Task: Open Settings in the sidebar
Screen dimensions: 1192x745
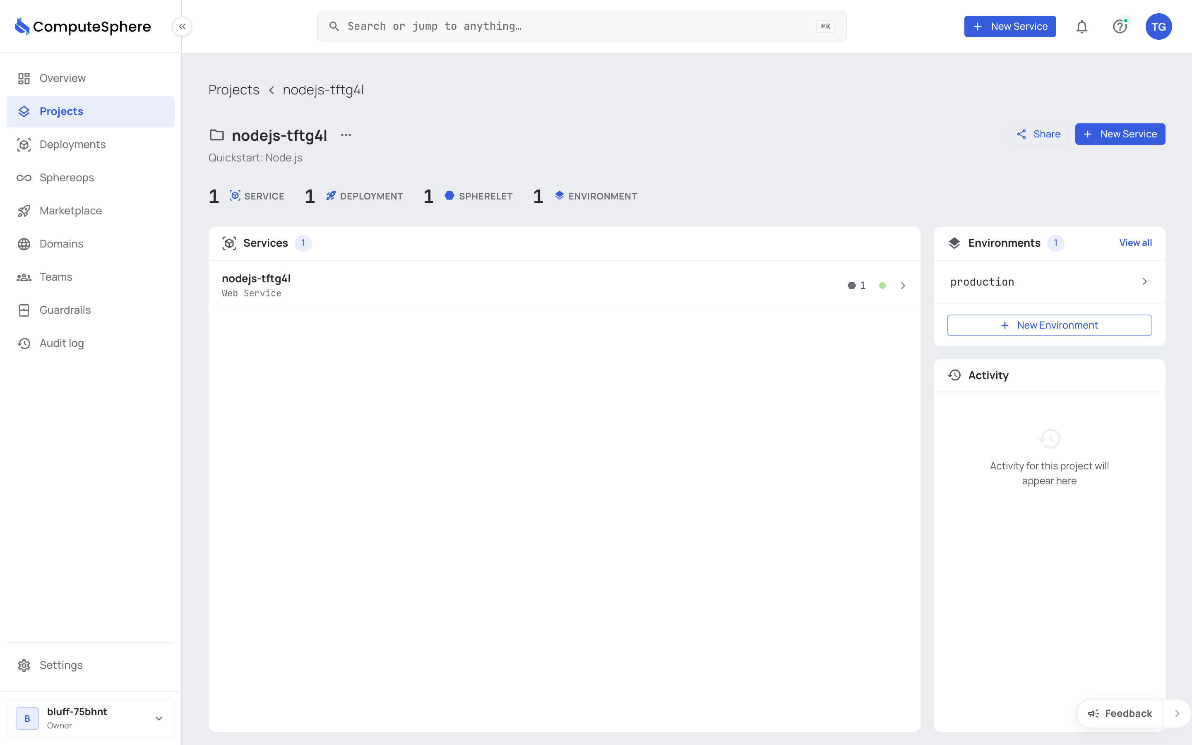Action: (91, 665)
